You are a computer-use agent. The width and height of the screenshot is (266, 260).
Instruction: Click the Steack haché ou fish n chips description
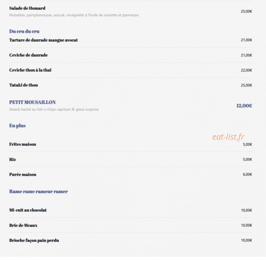tap(54, 109)
